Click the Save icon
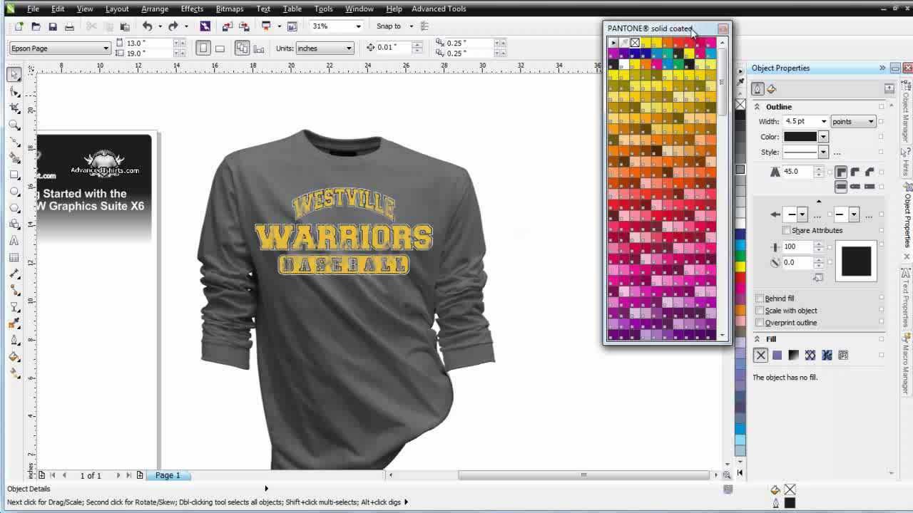913x513 pixels. 53,26
